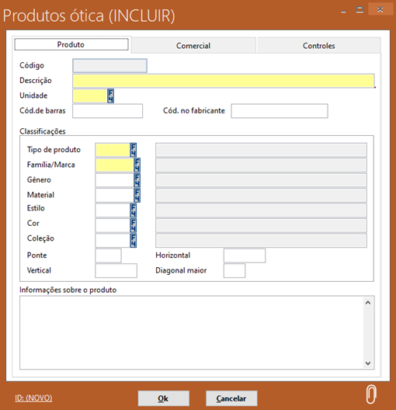Open F4 lookup for Tipo de produto
Screen dimensions: 396x410
(134, 150)
